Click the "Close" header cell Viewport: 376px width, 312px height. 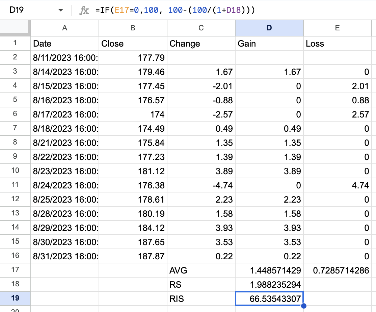133,44
